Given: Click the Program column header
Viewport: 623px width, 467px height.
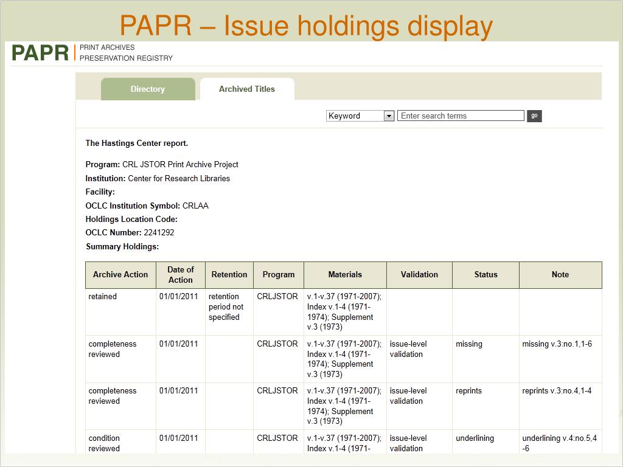Looking at the screenshot, I should [279, 275].
